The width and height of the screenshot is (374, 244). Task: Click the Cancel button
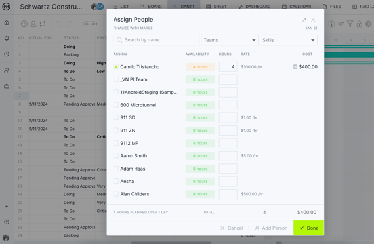[x=232, y=228]
